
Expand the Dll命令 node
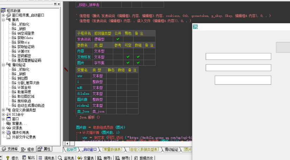(3, 115)
